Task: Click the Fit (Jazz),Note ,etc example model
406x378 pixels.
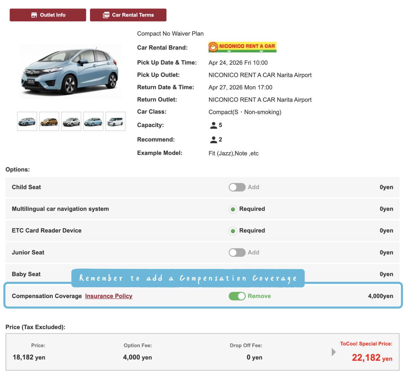Action: (x=233, y=153)
